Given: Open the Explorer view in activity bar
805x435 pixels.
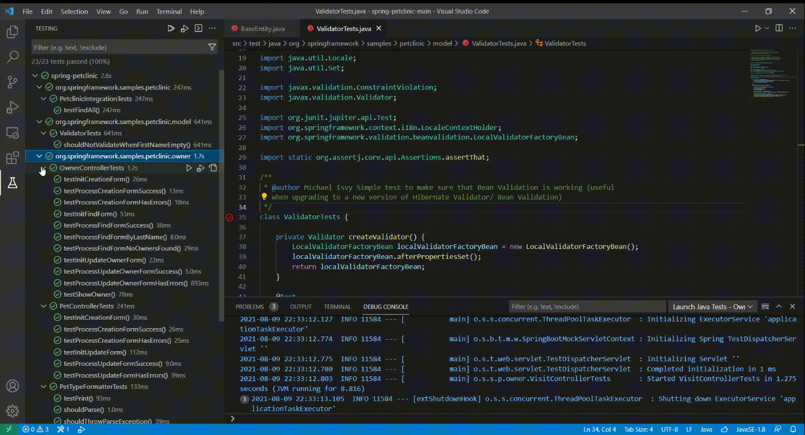Looking at the screenshot, I should 13,31.
